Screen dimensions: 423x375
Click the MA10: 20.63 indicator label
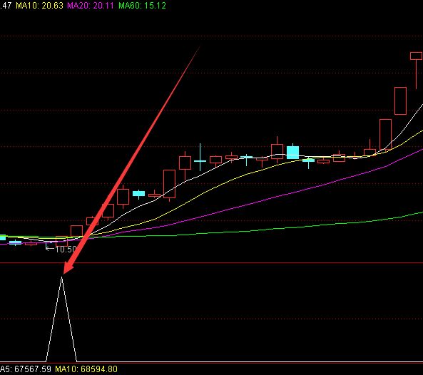click(x=39, y=6)
